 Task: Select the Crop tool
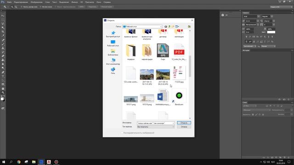[x=3, y=32]
